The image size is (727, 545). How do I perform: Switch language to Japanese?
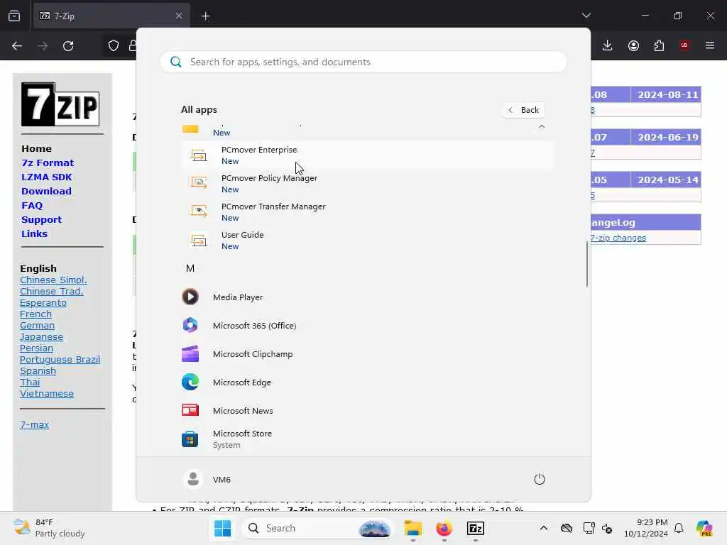[x=41, y=337]
